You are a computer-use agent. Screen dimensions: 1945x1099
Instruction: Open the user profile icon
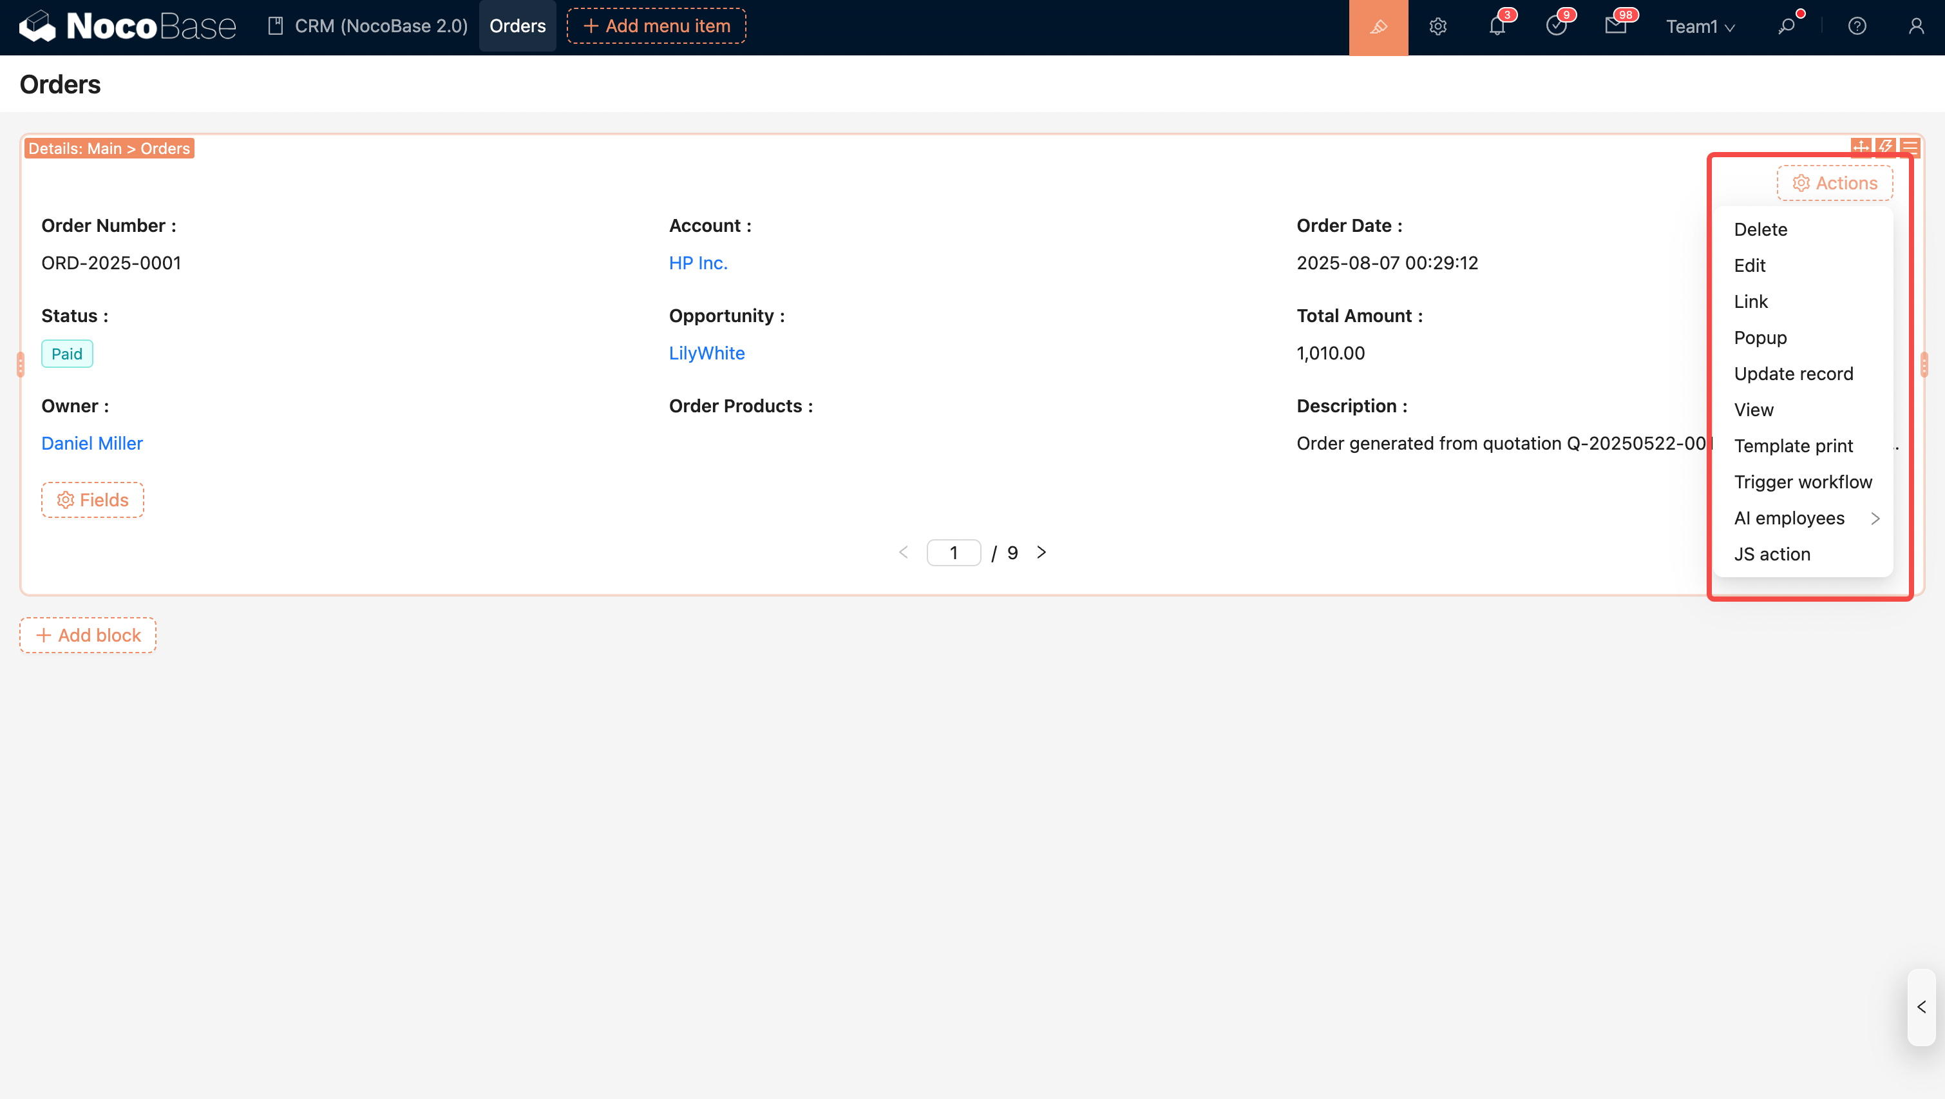click(1915, 27)
